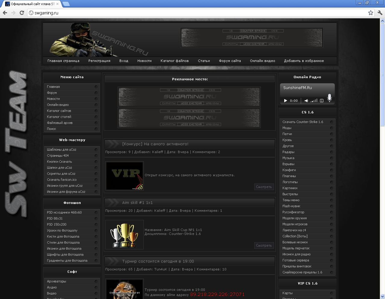Click the trophy cups thumbnail

click(125, 235)
